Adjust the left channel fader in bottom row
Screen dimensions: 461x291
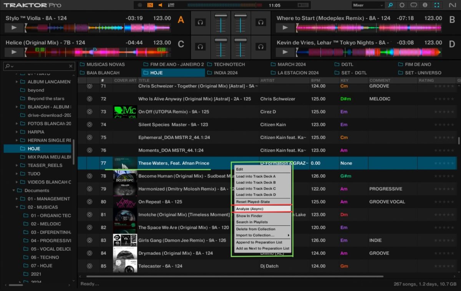(221, 46)
